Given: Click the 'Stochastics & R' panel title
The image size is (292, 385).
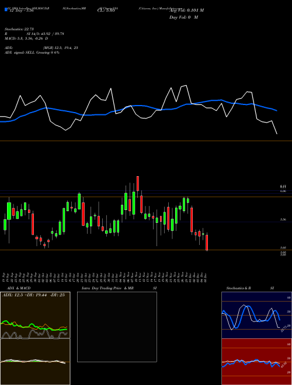Looking at the screenshot, I should click(239, 288).
